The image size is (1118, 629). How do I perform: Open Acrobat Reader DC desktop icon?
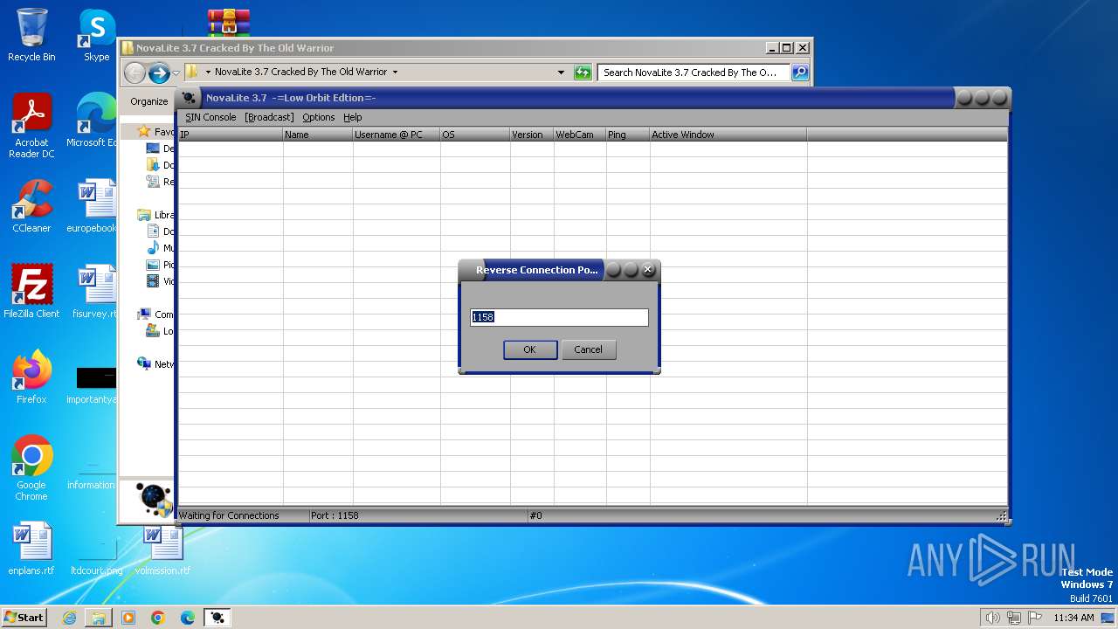[31, 126]
